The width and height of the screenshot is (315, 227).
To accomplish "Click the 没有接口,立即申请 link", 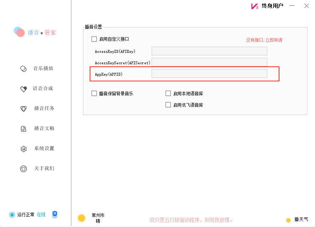I will coord(264,40).
